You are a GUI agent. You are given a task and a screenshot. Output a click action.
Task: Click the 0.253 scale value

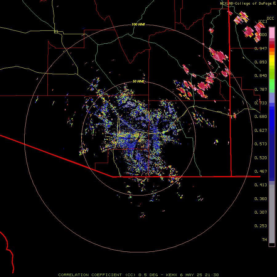click(x=261, y=226)
